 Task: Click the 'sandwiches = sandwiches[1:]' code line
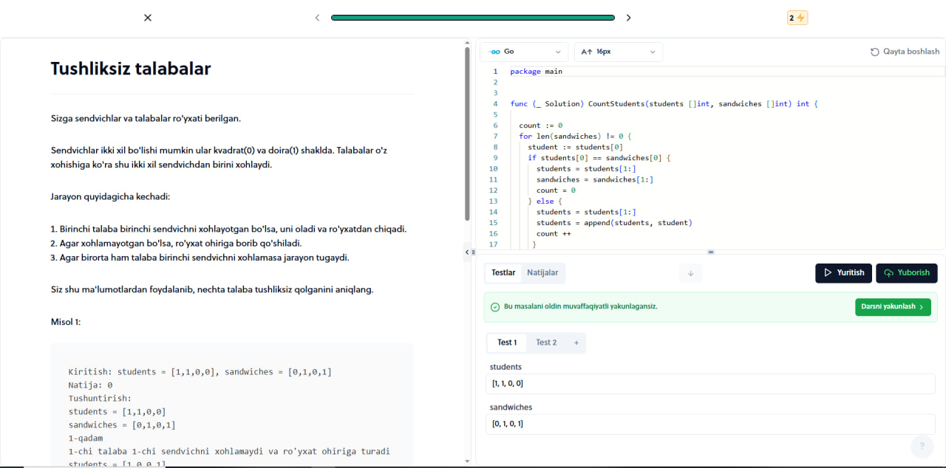(595, 179)
